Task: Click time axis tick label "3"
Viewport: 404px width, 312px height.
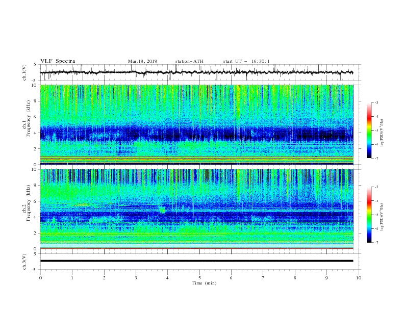Action: pos(136,278)
